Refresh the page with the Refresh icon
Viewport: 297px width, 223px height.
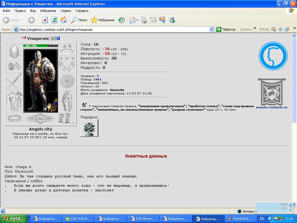54,20
